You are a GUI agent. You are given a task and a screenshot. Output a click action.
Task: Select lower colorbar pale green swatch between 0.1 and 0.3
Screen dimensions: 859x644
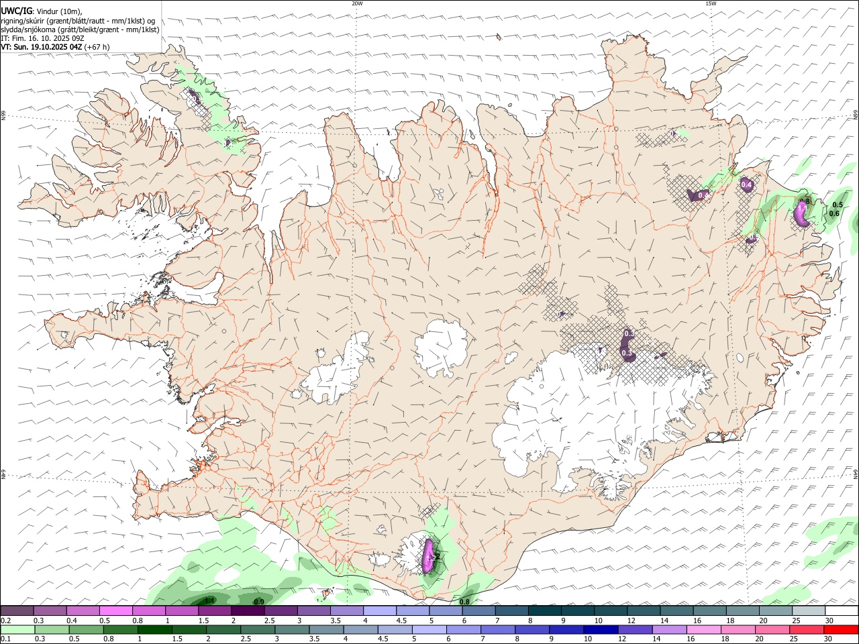[17, 629]
